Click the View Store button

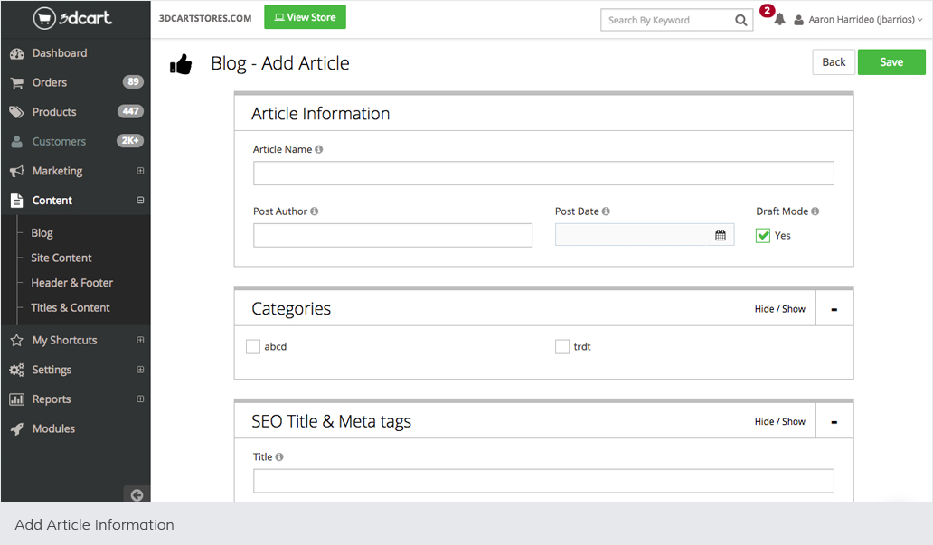tap(305, 17)
